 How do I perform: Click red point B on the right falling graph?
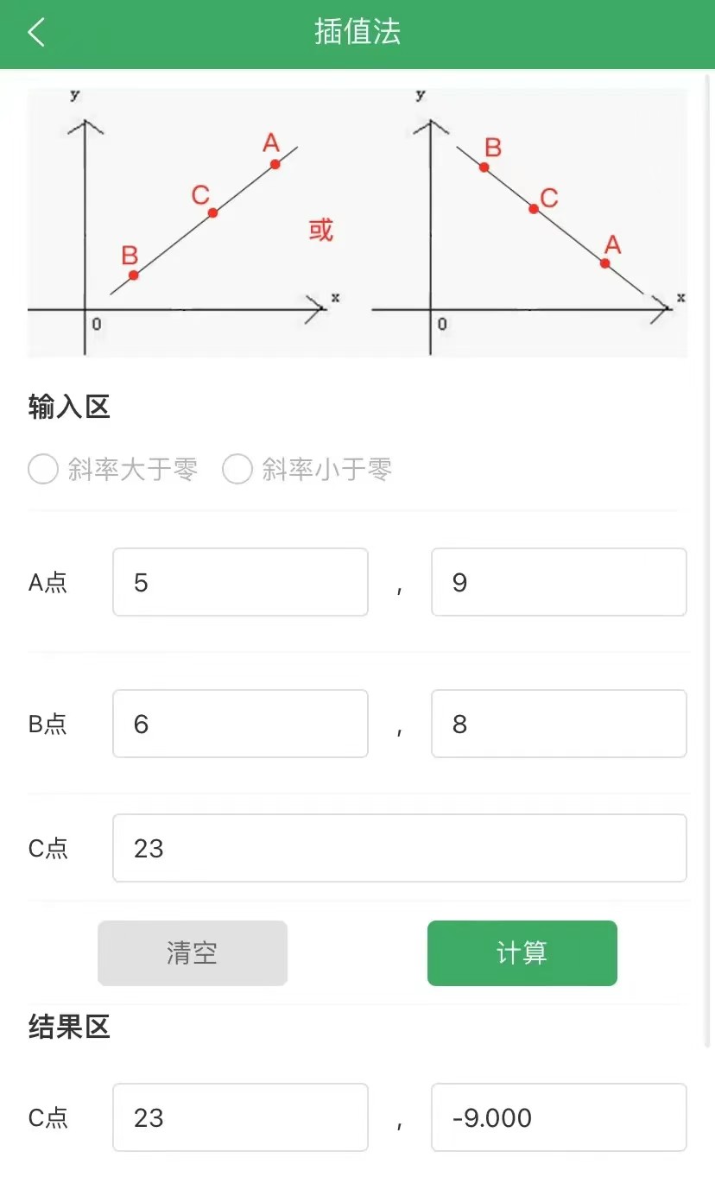coord(484,168)
